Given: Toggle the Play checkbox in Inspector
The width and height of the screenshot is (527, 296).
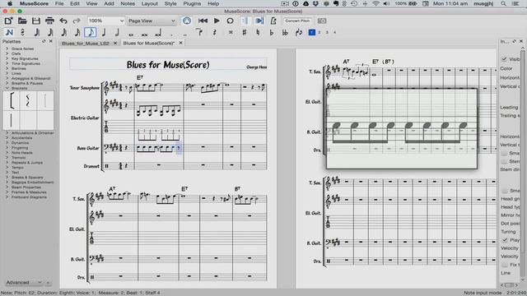Looking at the screenshot, I should [505, 239].
